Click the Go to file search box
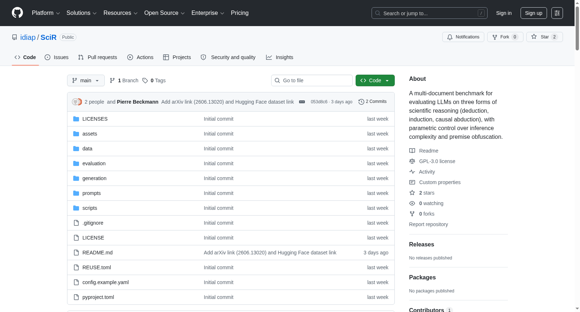The height and width of the screenshot is (312, 580). [312, 80]
